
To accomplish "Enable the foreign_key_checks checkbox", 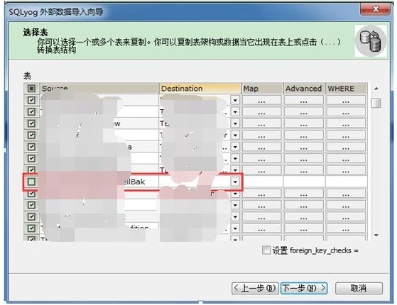I will pos(266,250).
